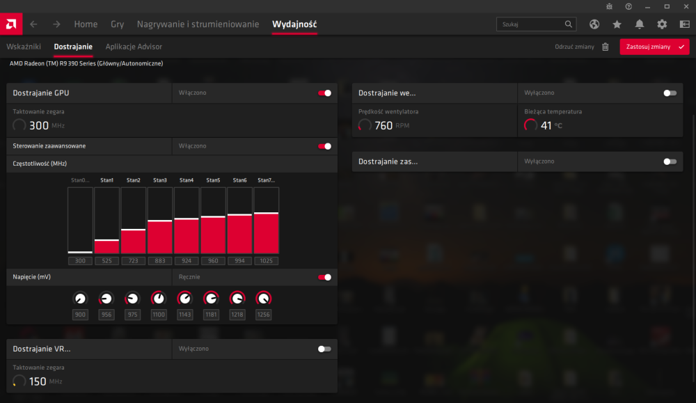Click the Szukaj search field

click(x=530, y=24)
